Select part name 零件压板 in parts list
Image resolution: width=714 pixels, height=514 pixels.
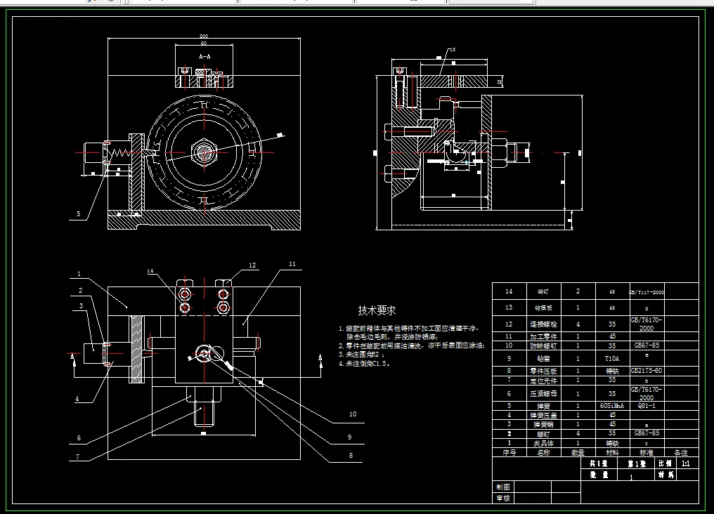[543, 371]
